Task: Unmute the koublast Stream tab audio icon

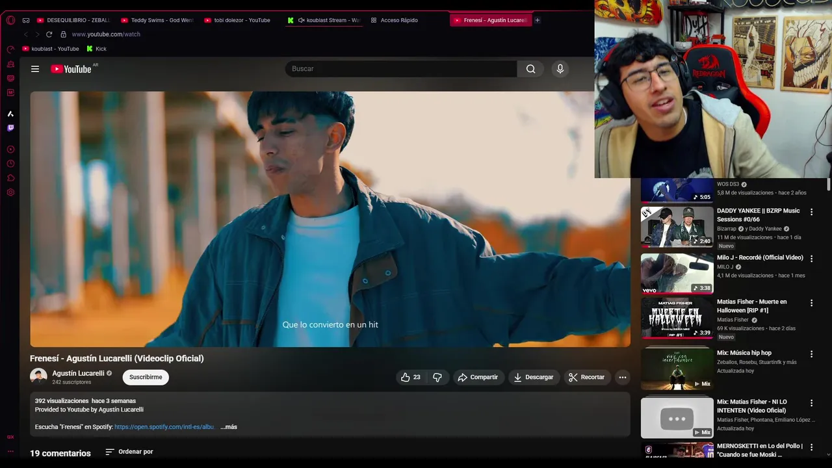Action: pos(301,20)
